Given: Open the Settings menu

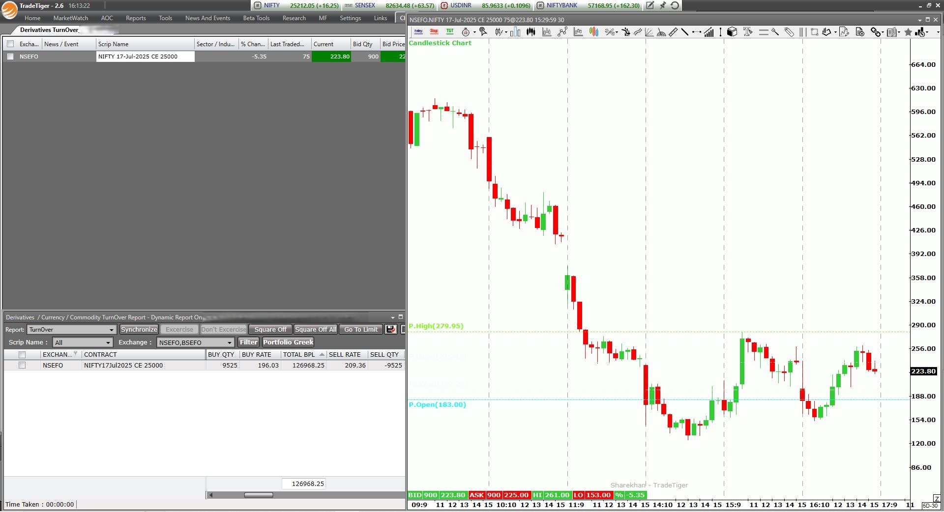Looking at the screenshot, I should (x=350, y=18).
